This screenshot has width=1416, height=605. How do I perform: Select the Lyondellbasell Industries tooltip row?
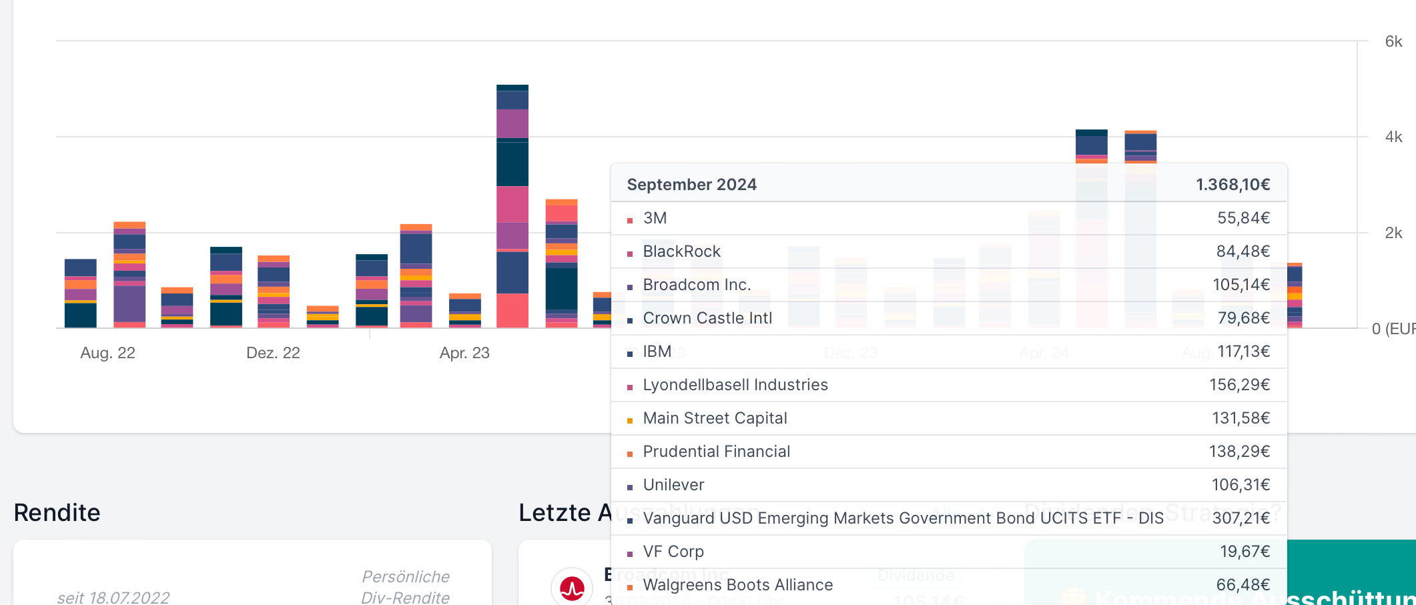click(948, 385)
